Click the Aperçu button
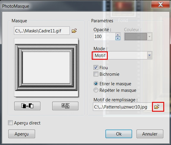171x145 pixels. (x=22, y=134)
